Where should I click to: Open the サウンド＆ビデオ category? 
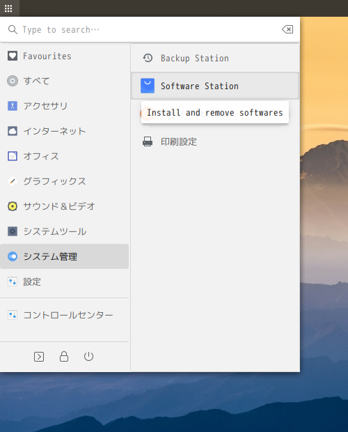(64, 206)
